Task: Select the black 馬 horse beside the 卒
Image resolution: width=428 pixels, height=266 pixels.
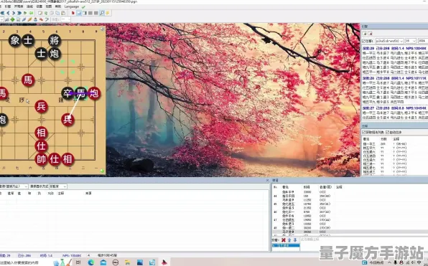Action: click(x=81, y=93)
